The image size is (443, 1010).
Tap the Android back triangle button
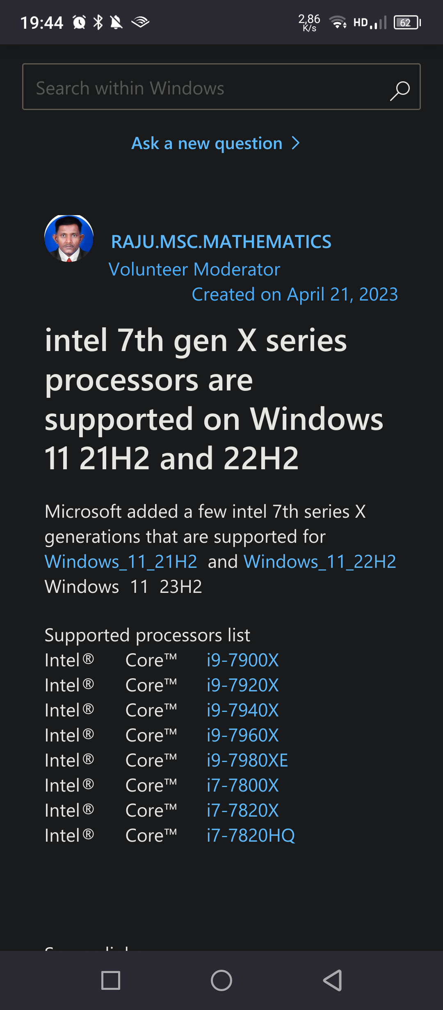[333, 980]
